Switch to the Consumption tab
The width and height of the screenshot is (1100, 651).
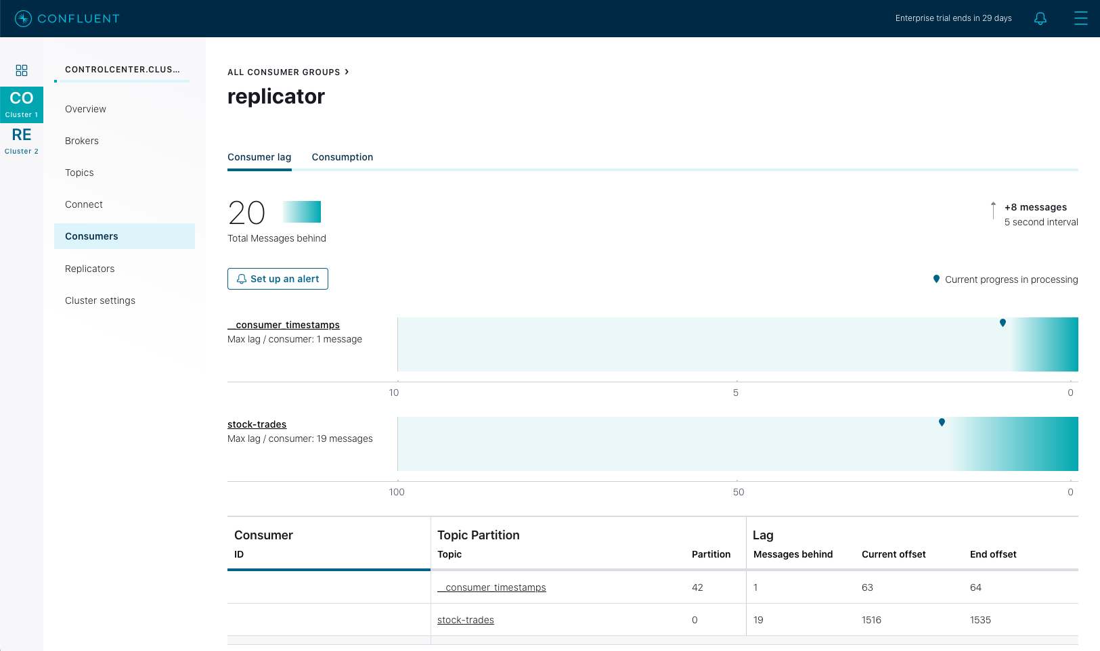tap(343, 157)
